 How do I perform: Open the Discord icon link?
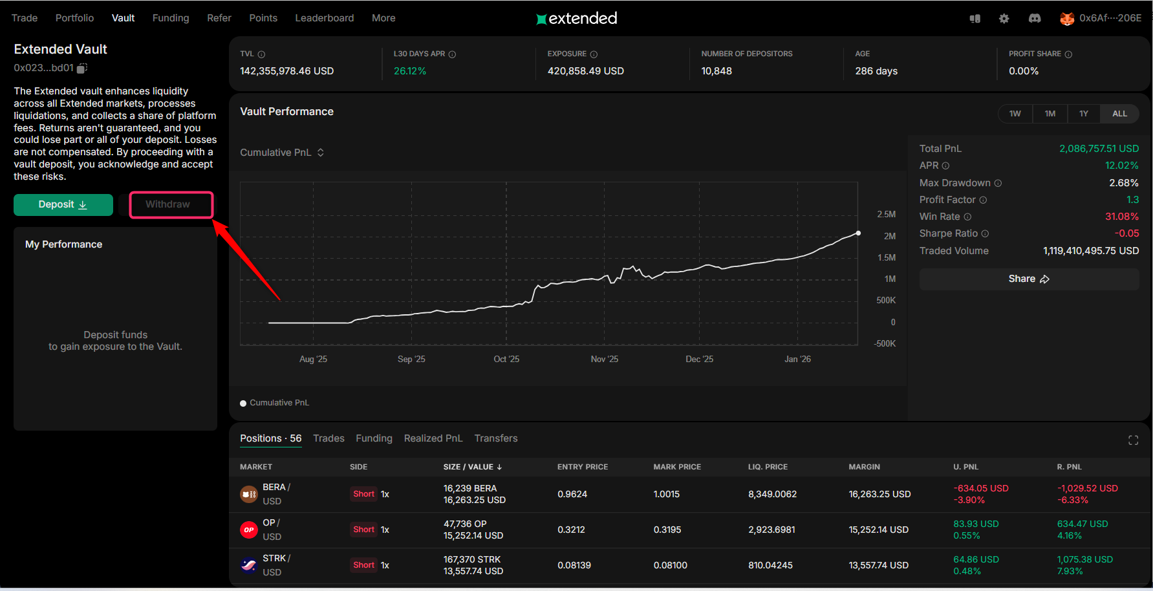click(x=1035, y=19)
